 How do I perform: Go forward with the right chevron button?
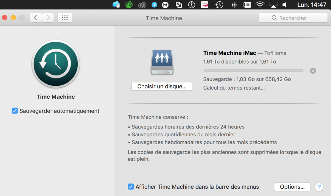click(48, 18)
